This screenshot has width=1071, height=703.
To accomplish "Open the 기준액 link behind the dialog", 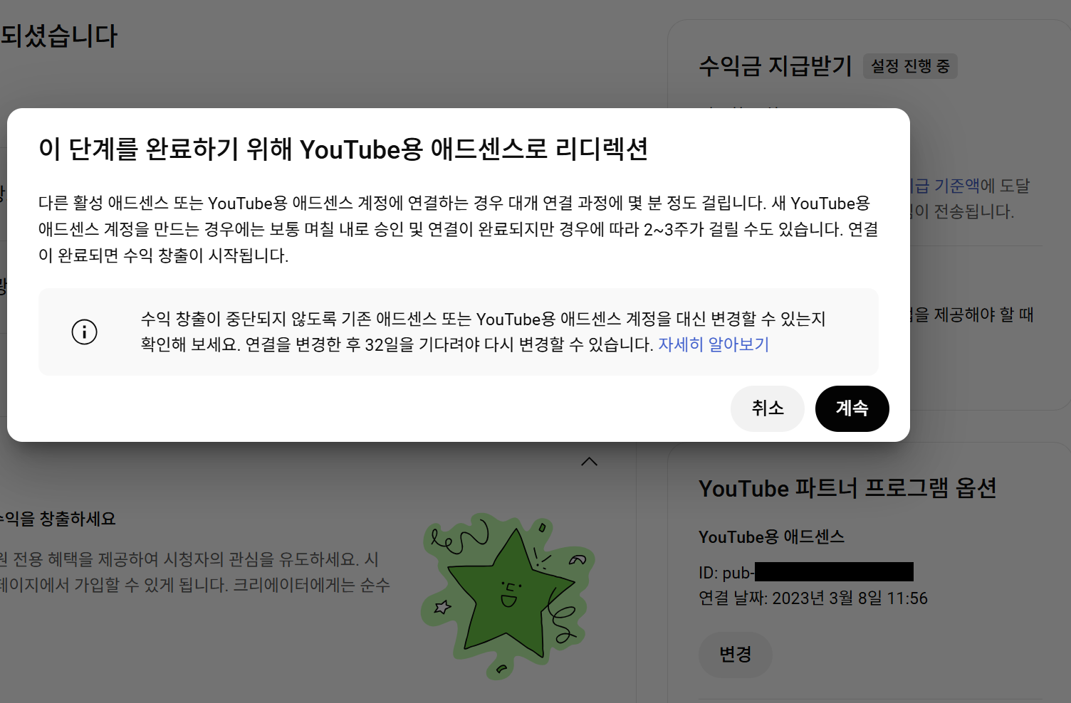I will coord(945,186).
